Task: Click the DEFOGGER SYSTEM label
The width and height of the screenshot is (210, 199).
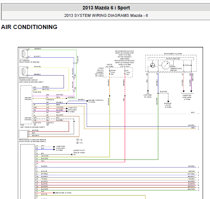Action: coord(63,193)
